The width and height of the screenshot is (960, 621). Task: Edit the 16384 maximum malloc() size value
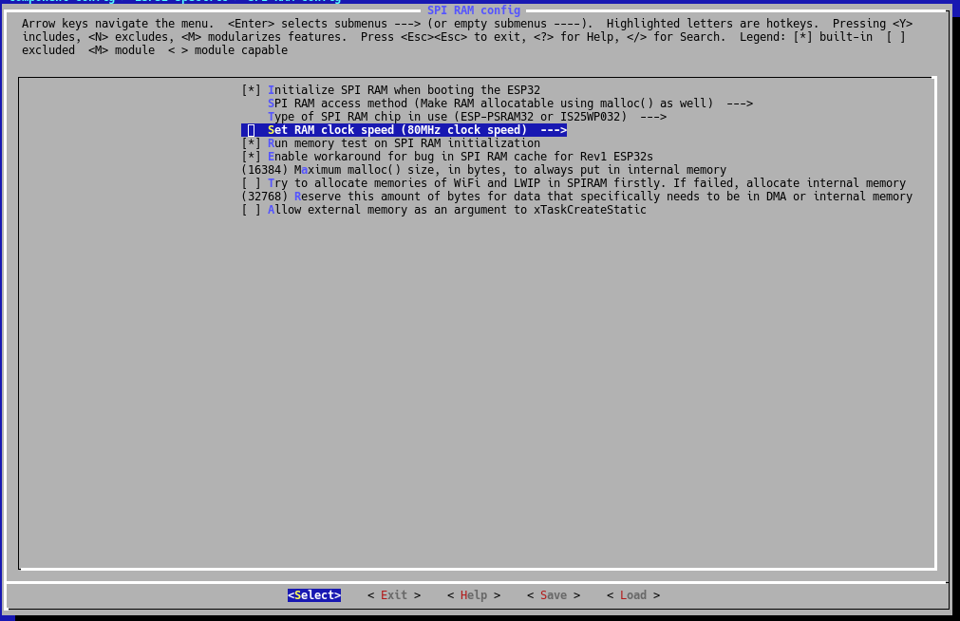(x=265, y=170)
